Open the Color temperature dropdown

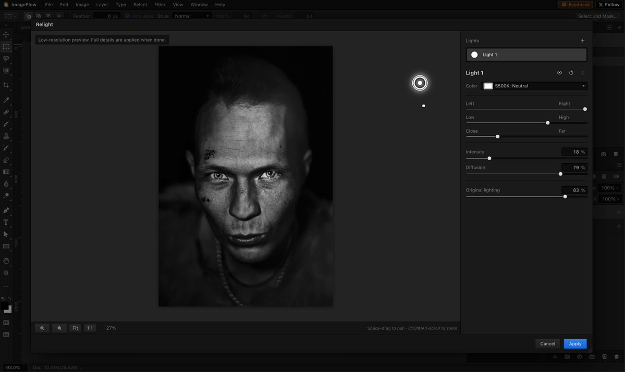pyautogui.click(x=534, y=86)
